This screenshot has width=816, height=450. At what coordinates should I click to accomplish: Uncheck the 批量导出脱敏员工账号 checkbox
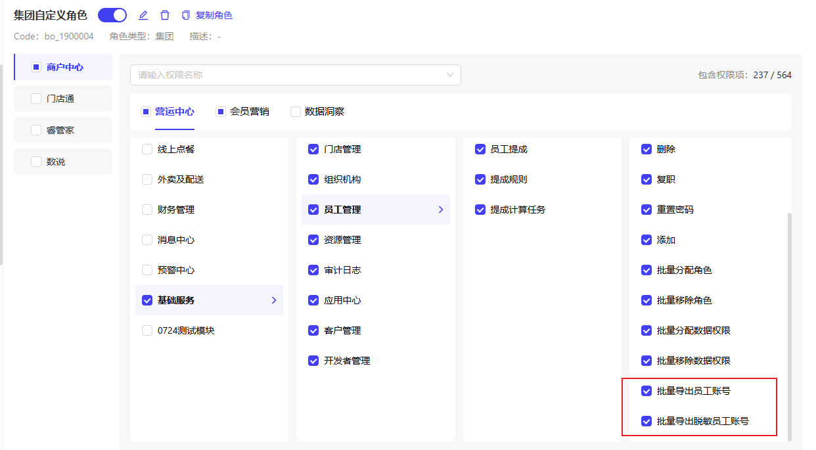point(646,421)
